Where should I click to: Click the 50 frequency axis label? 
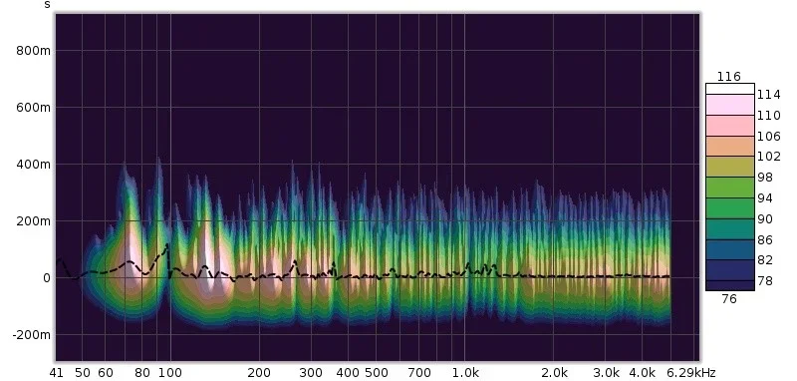click(x=83, y=373)
